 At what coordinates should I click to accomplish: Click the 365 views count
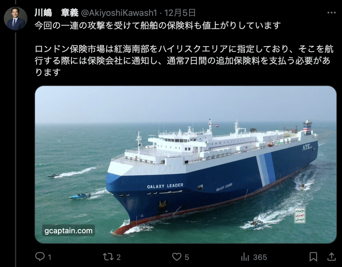point(260,257)
